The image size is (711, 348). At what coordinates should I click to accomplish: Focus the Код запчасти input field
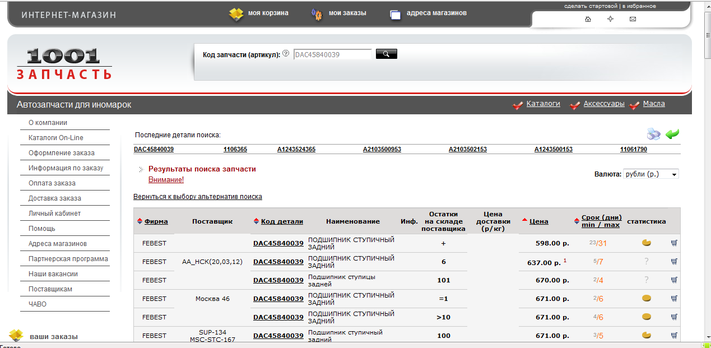coord(332,54)
